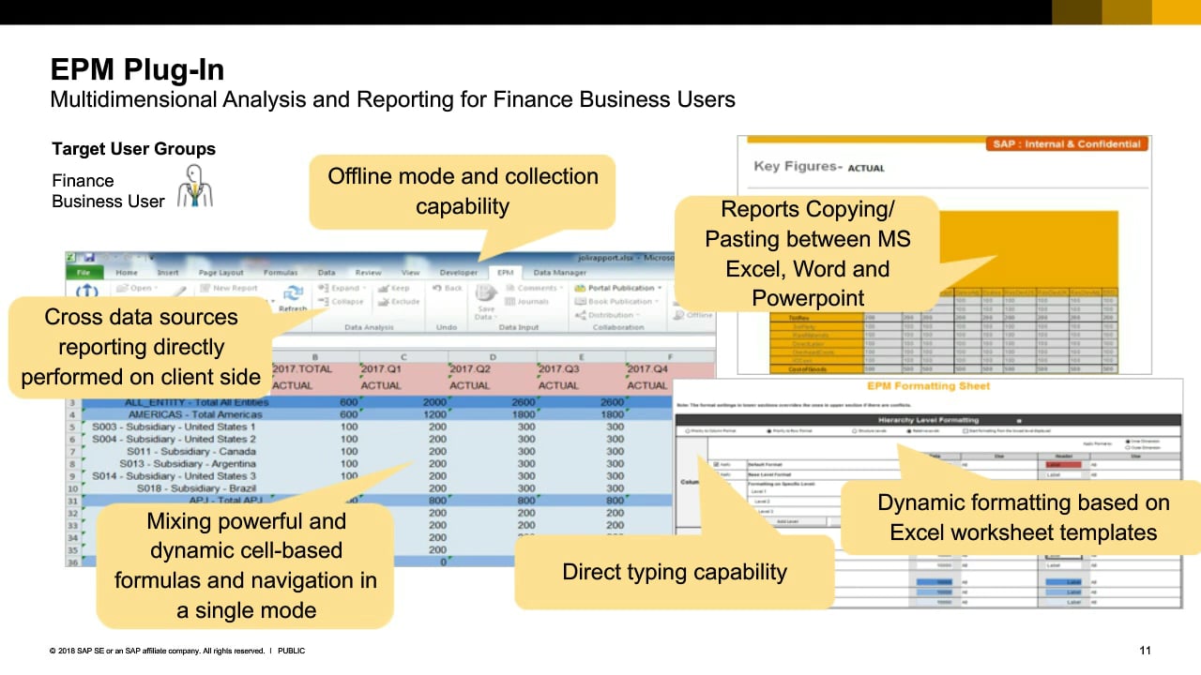
Task: Select the EPM ribbon tab
Action: [x=505, y=273]
